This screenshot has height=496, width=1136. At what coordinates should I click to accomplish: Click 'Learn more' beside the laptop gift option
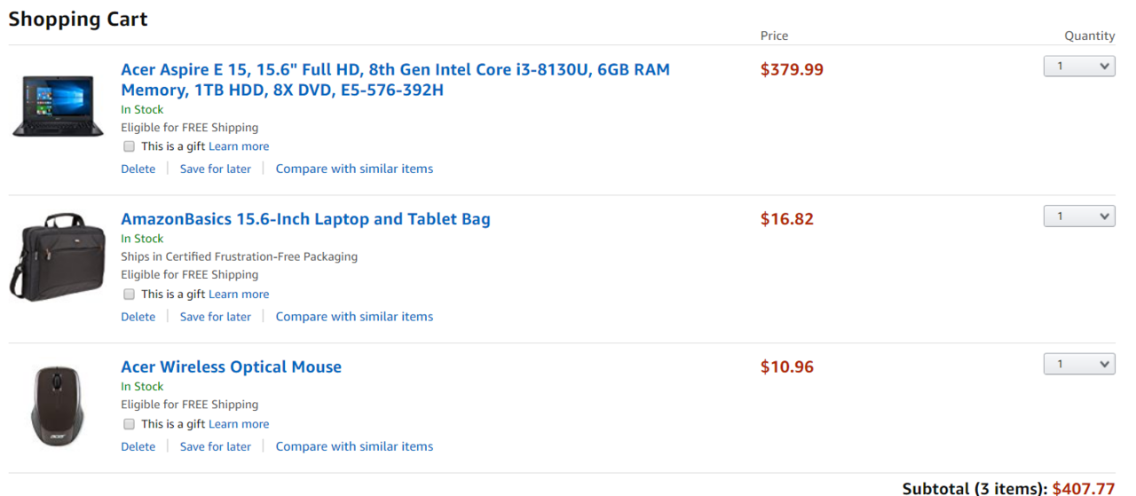(x=239, y=146)
